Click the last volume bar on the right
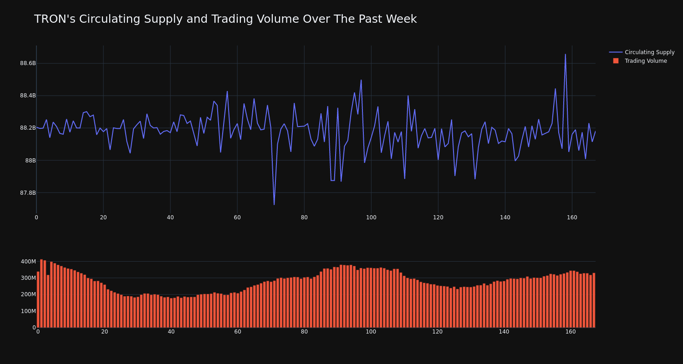This screenshot has height=364, width=683. tap(594, 300)
